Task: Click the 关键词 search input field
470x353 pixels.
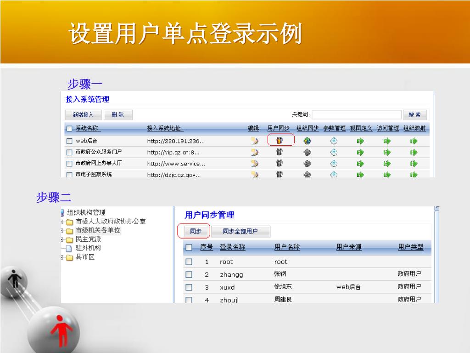Action: 357,115
